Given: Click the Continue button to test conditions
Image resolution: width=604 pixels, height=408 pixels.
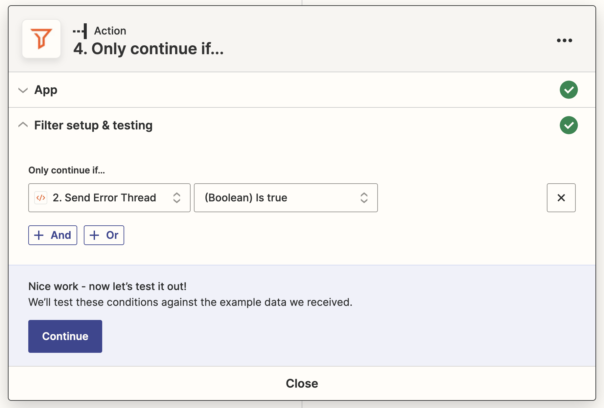Looking at the screenshot, I should [65, 336].
